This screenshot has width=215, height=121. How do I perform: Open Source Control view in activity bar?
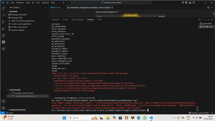tap(3, 22)
